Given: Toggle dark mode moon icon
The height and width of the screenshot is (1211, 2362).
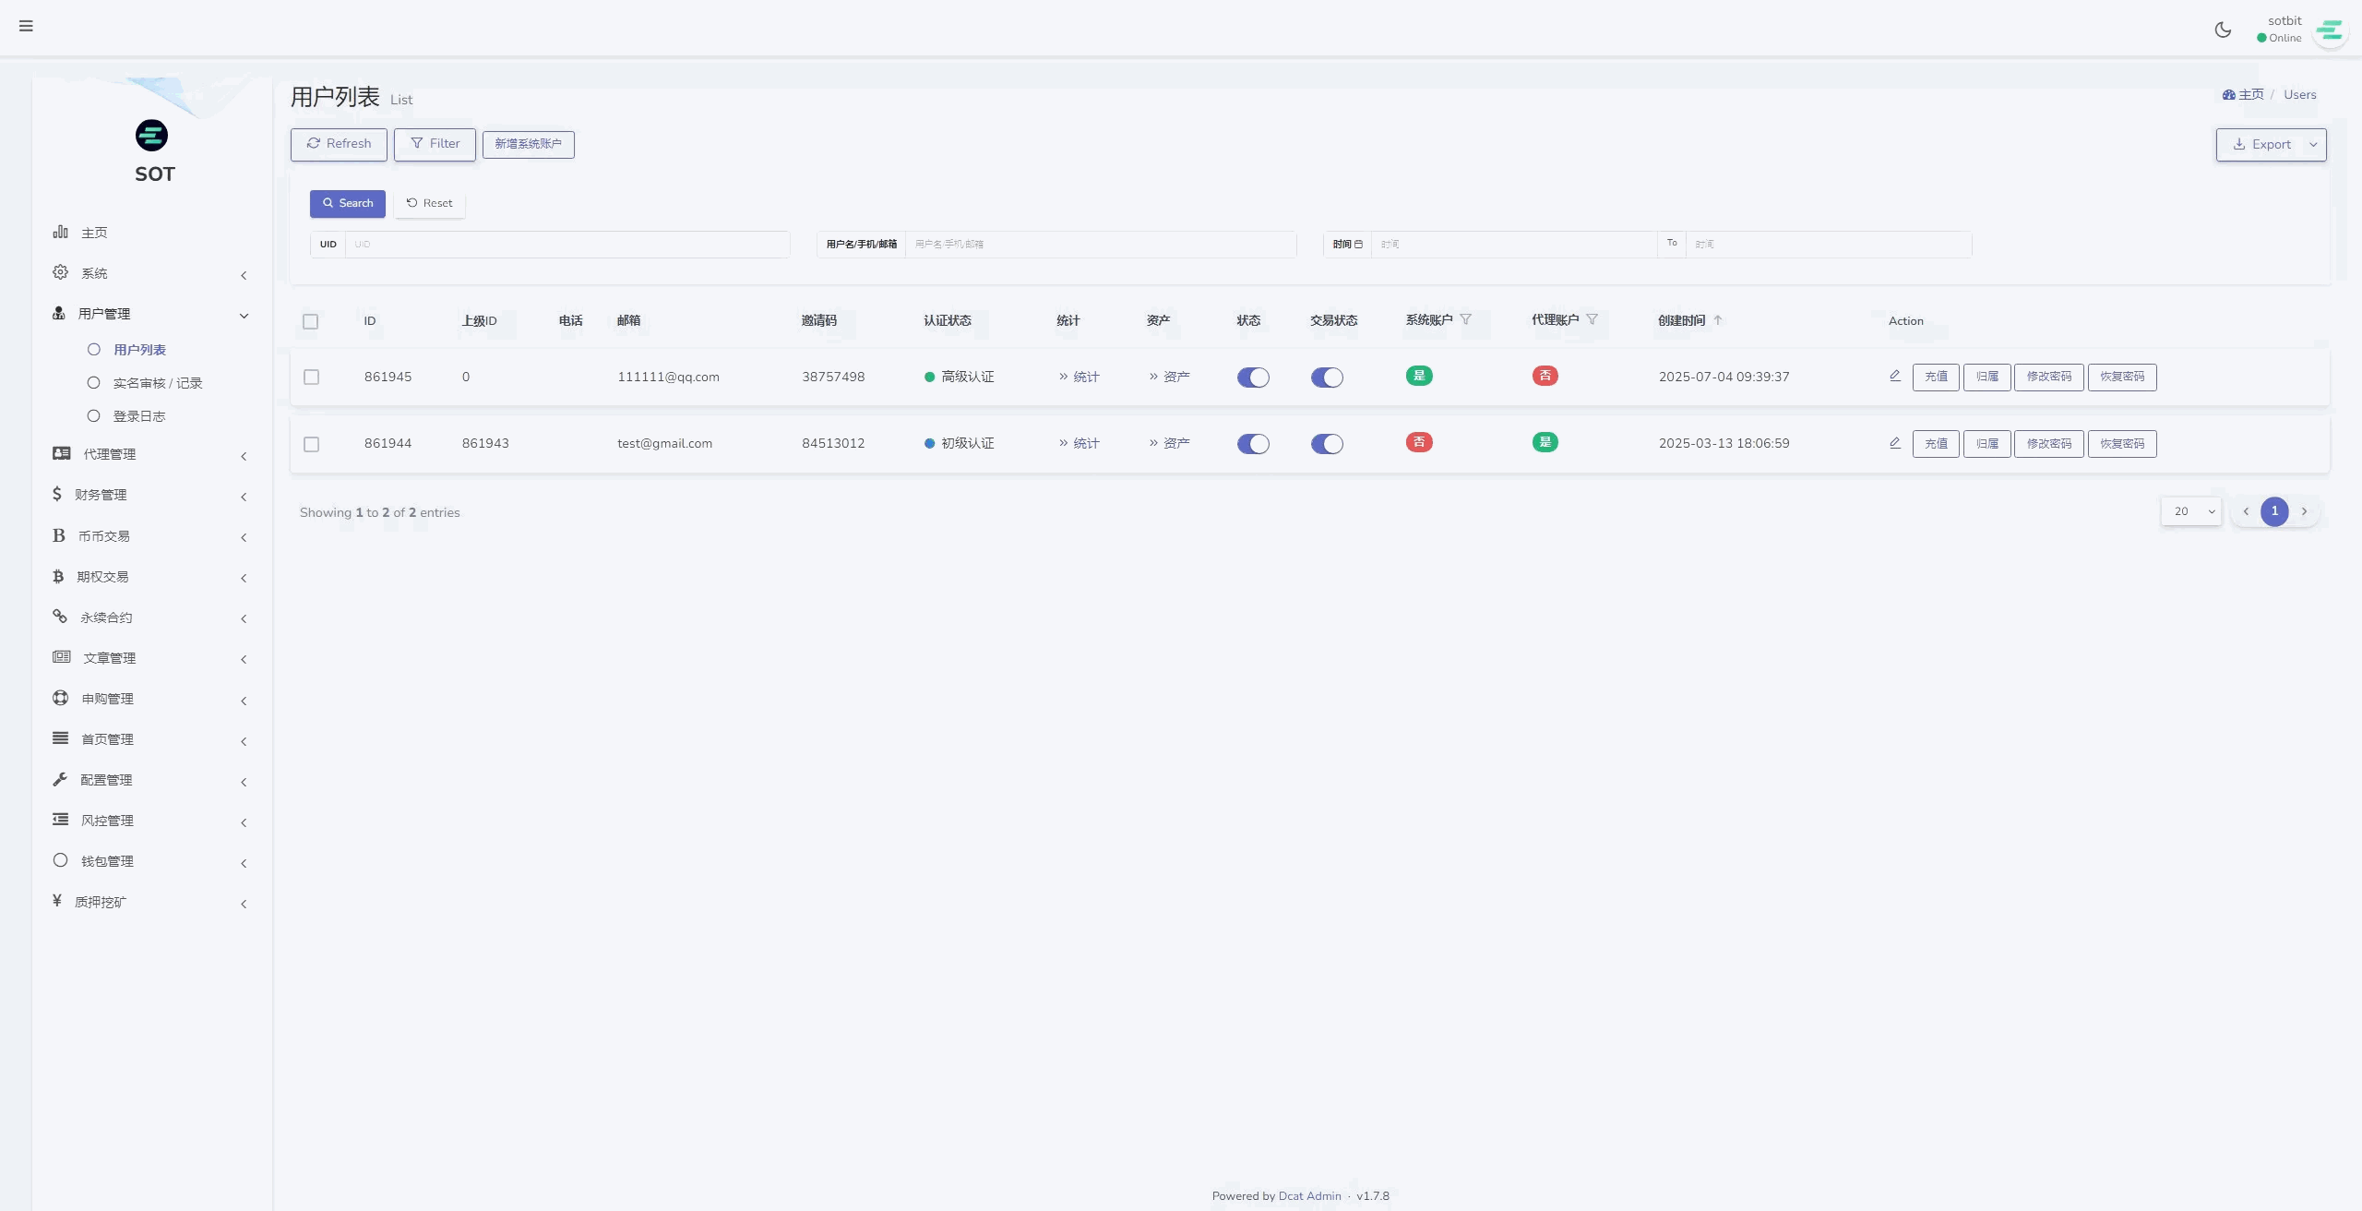Looking at the screenshot, I should (2223, 30).
